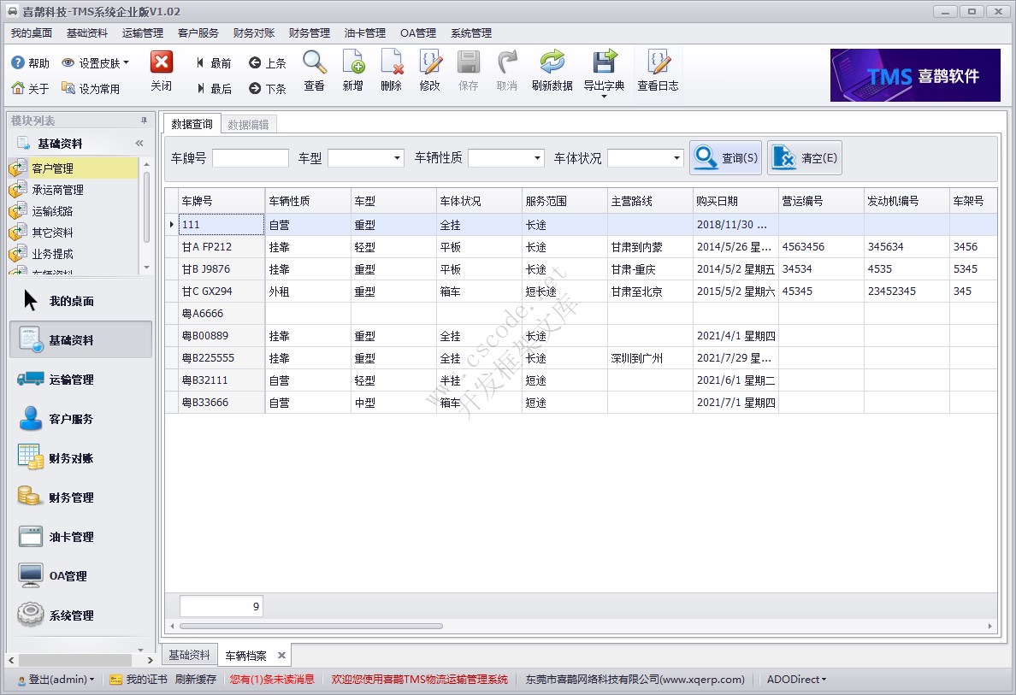The height and width of the screenshot is (695, 1016).
Task: Open 登出(admin) dropdown in status bar
Action: point(57,680)
